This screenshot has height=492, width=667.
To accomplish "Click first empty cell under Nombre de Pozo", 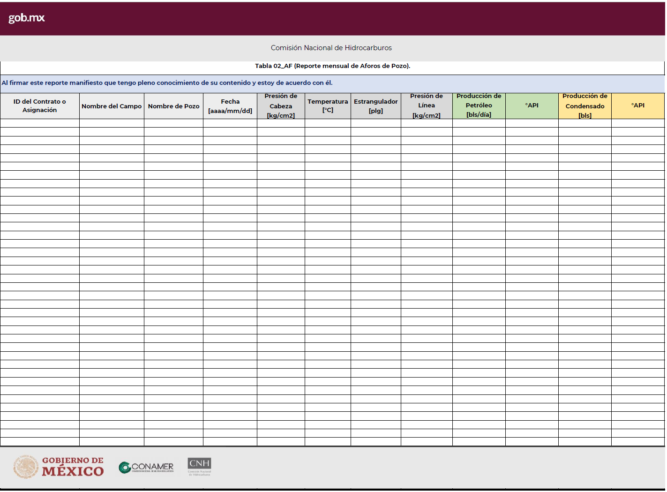I will [173, 123].
